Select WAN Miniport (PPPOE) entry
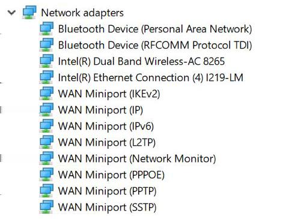 (111, 175)
